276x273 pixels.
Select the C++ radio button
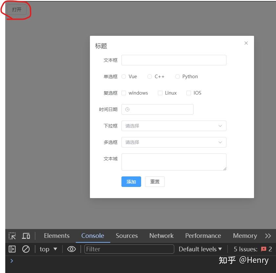pos(149,76)
